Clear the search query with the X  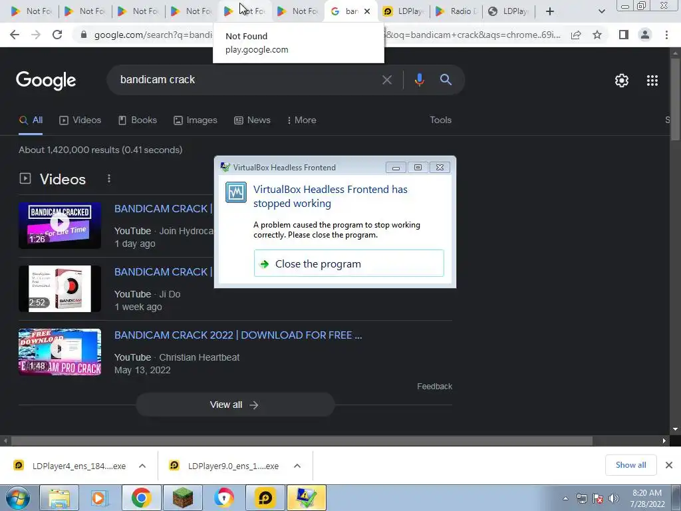[386, 80]
